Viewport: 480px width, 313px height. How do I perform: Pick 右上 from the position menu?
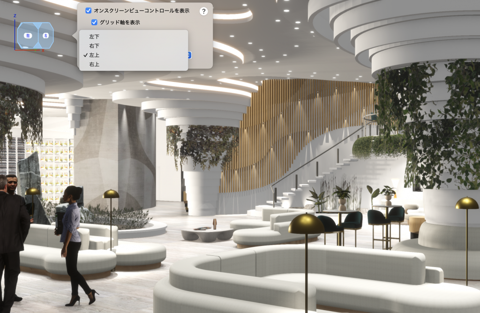point(94,64)
